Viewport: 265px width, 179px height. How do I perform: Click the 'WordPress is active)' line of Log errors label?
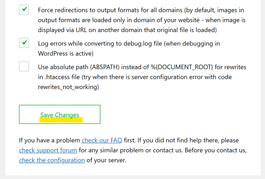(65, 54)
